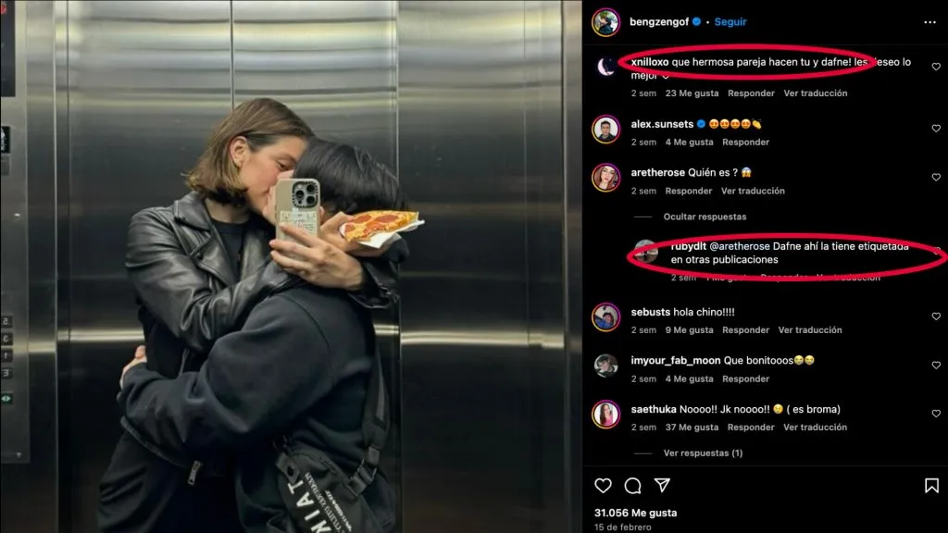Collapse replies with Ocultar respuestas
This screenshot has width=948, height=533.
click(705, 217)
